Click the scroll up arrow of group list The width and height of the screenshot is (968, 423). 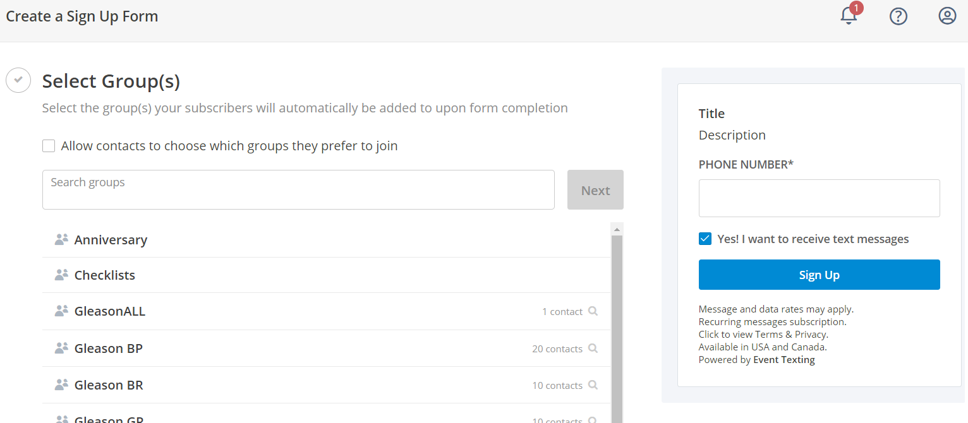(617, 229)
